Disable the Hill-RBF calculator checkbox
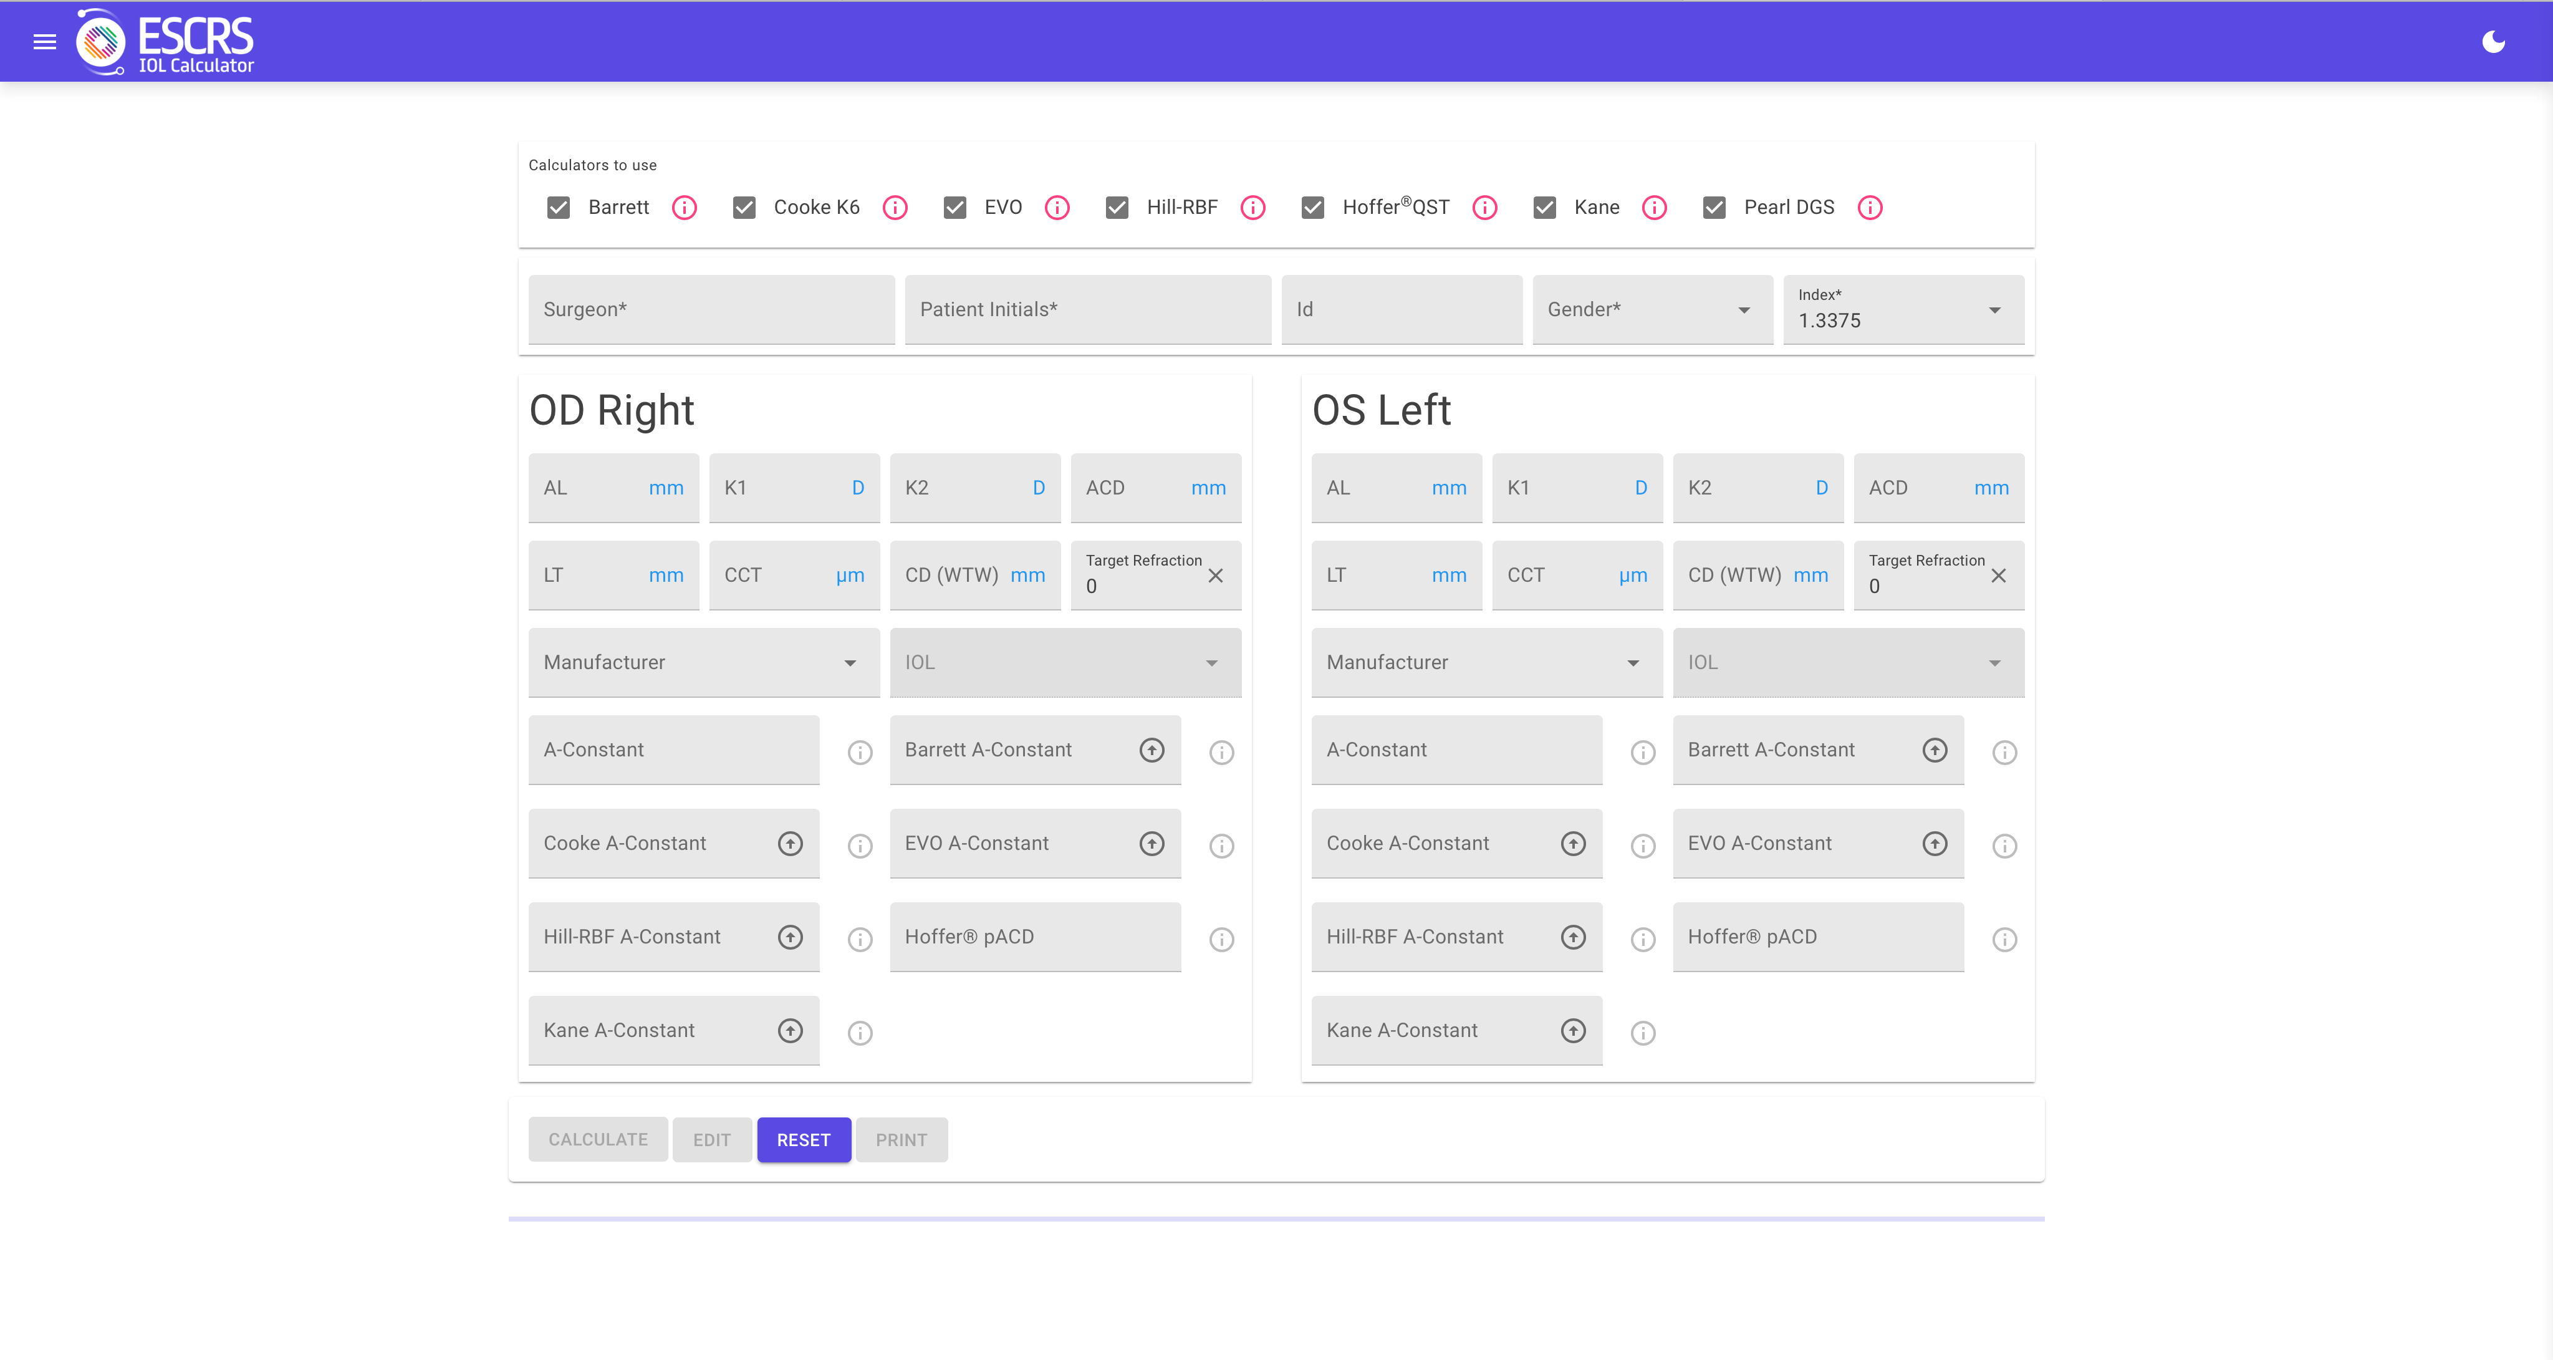 tap(1117, 207)
